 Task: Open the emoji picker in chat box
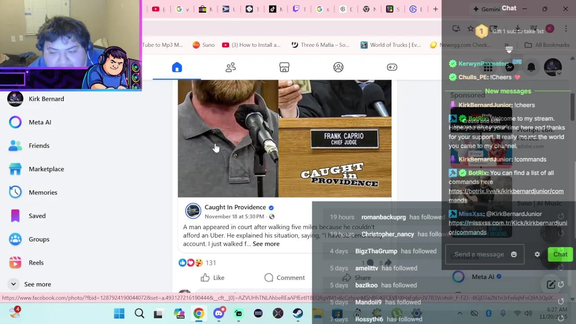pyautogui.click(x=514, y=254)
